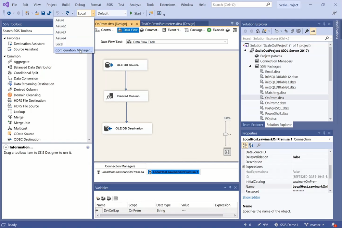Click the Pending Changes Filter clock icon

277,31
